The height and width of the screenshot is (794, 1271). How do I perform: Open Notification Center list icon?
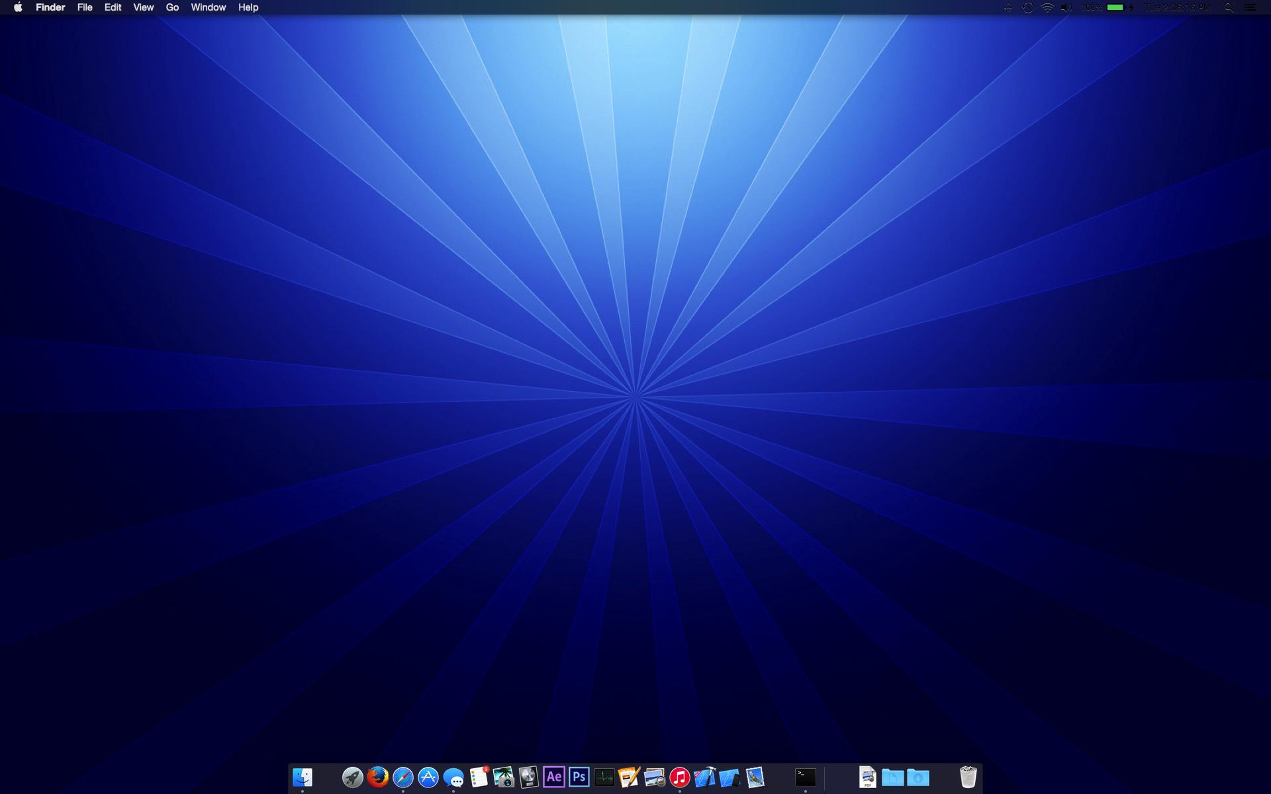coord(1250,7)
